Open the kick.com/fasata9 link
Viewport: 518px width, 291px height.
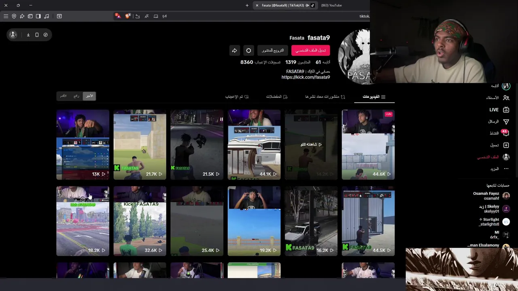point(306,77)
